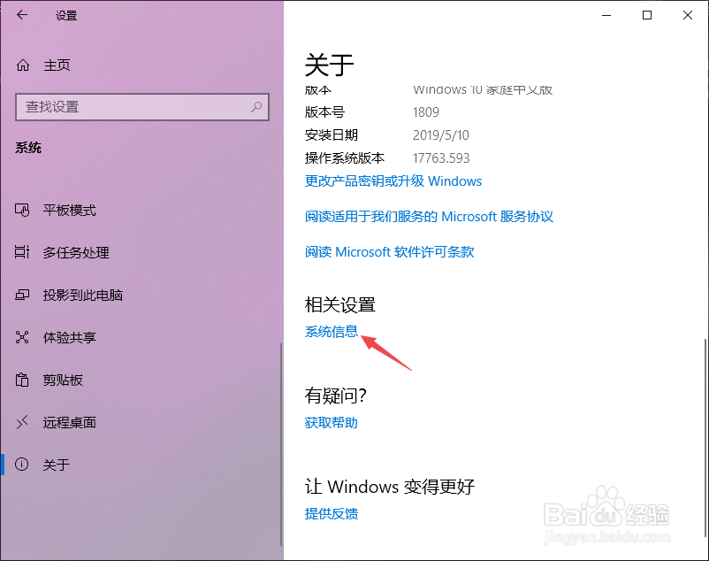The height and width of the screenshot is (561, 709).
Task: Minimize the Settings window
Action: pyautogui.click(x=606, y=15)
